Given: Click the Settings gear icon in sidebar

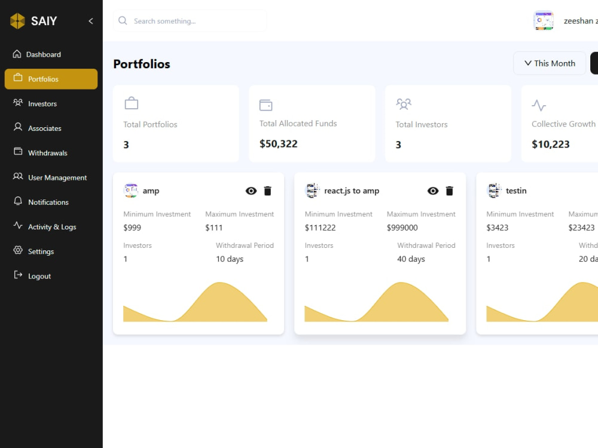Looking at the screenshot, I should pos(18,250).
